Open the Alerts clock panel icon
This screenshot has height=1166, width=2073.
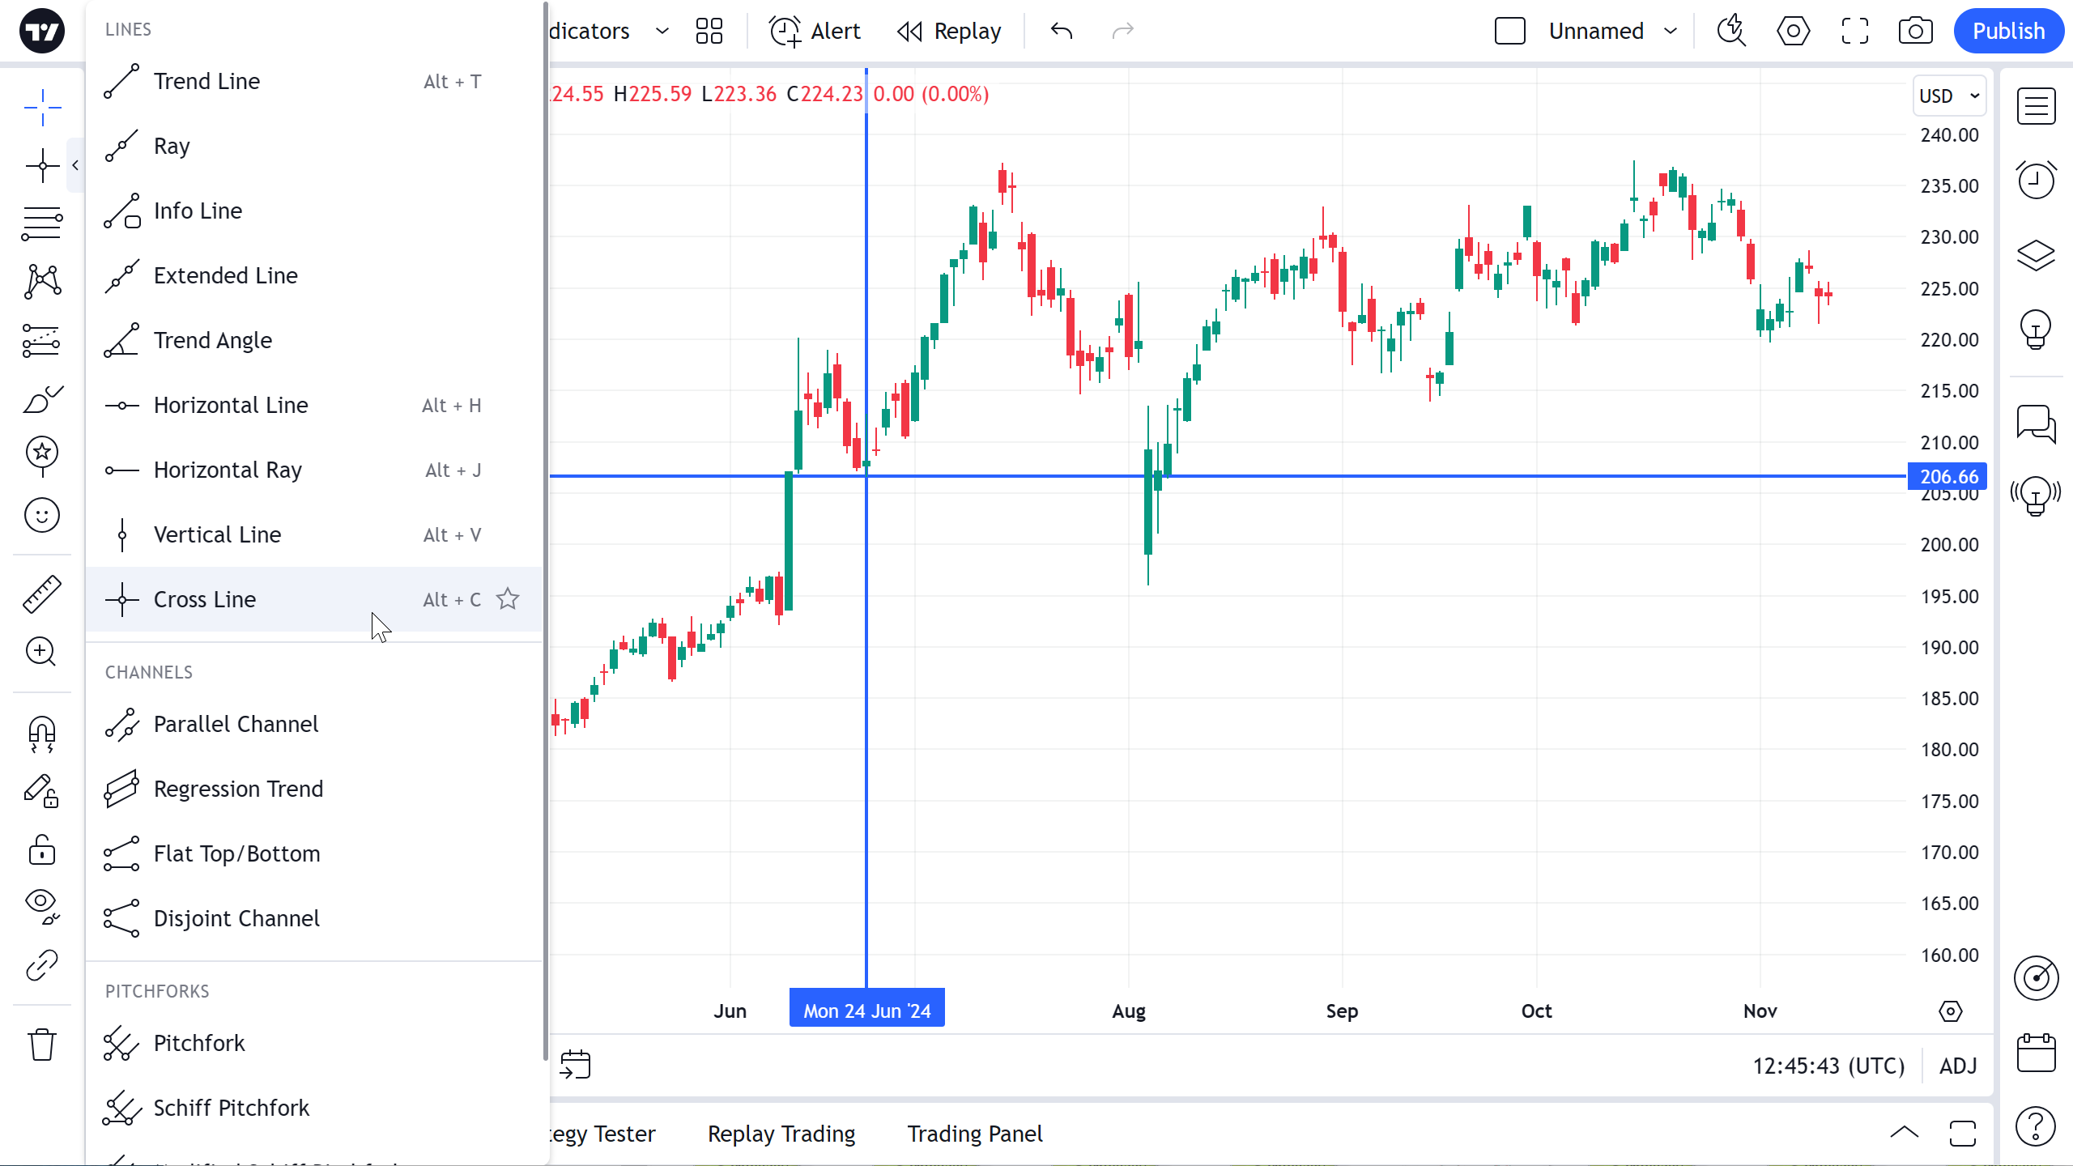pos(2036,180)
